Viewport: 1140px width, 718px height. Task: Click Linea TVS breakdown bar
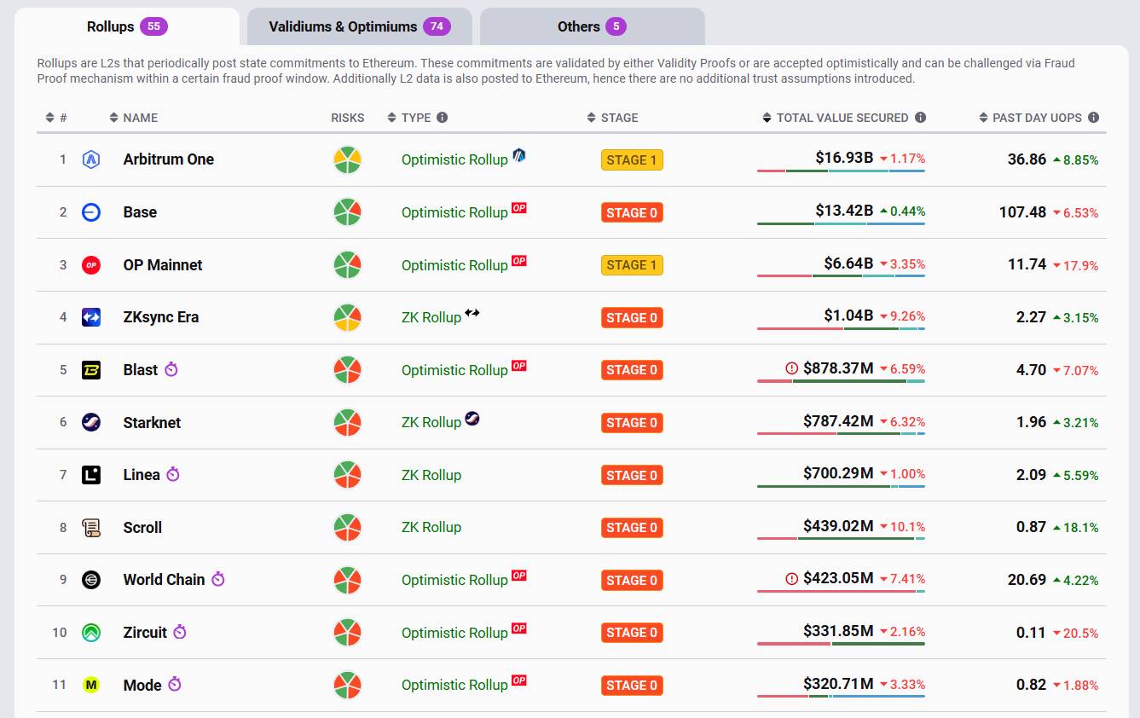tap(841, 487)
